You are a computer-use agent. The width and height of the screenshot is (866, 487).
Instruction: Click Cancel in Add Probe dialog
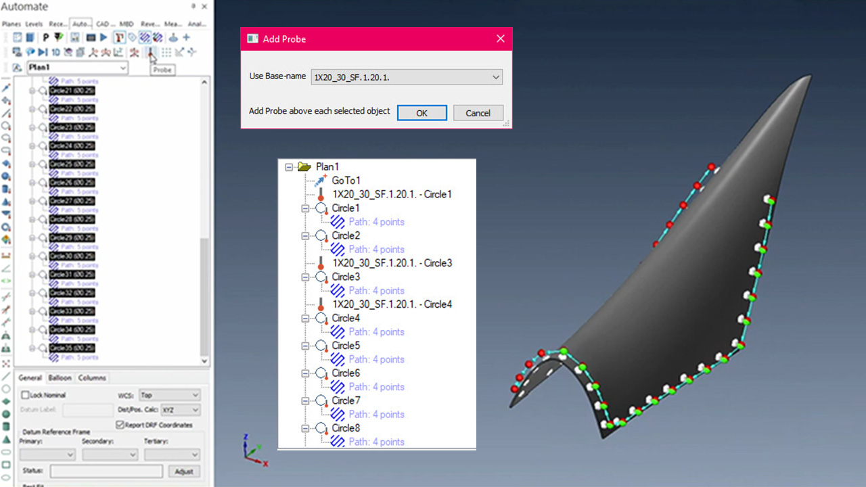[x=478, y=113]
